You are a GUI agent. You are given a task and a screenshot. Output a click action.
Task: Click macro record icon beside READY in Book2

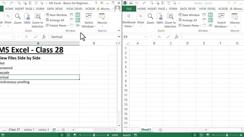136,135
